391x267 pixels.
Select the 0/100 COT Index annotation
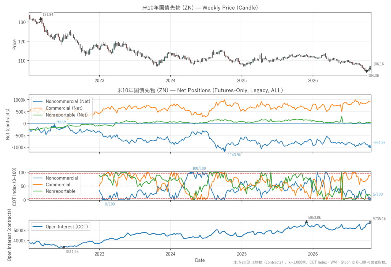(x=110, y=204)
